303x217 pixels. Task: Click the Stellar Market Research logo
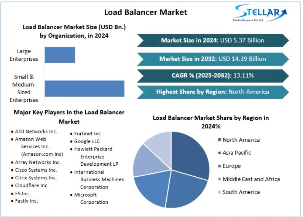click(260, 13)
